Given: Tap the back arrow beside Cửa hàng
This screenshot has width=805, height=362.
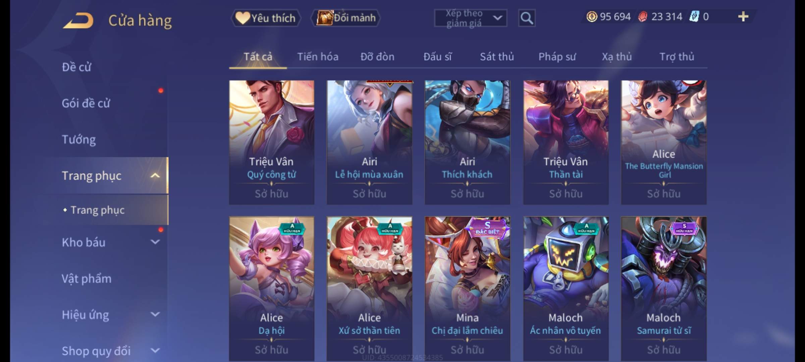Looking at the screenshot, I should (78, 20).
